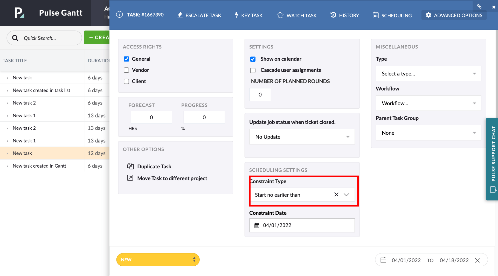Click the History clock icon

(333, 15)
